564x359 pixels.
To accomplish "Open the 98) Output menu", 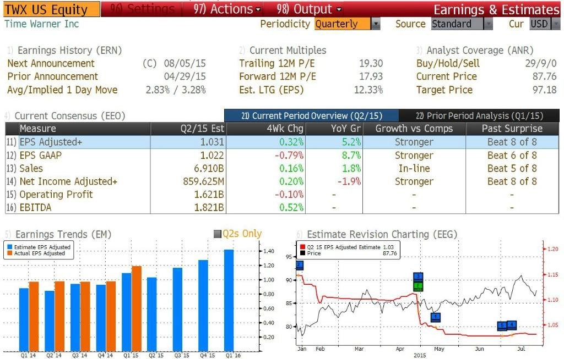I will [x=308, y=9].
